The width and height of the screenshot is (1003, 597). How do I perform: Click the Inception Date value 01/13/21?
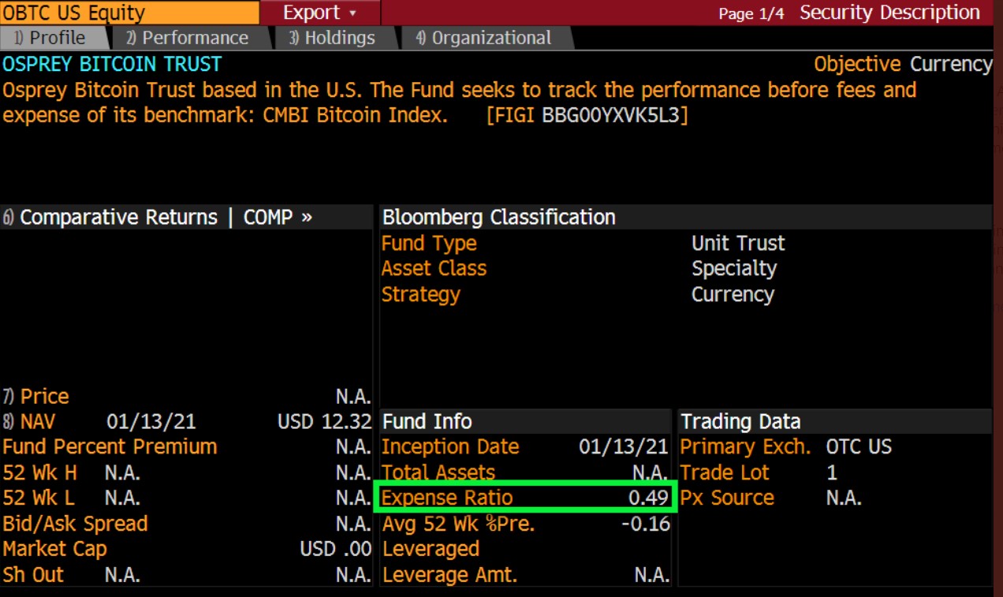(x=623, y=446)
